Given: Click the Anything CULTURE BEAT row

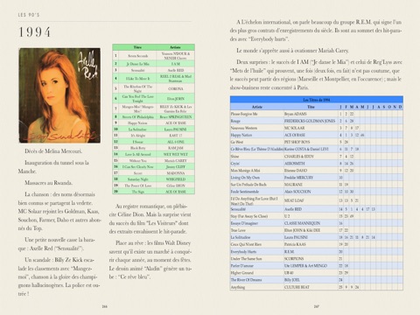Looking at the screenshot, I should (317, 287).
